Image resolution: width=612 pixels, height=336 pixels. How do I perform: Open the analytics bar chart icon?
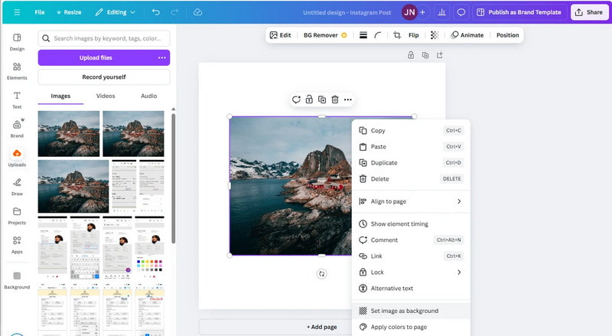(x=441, y=12)
